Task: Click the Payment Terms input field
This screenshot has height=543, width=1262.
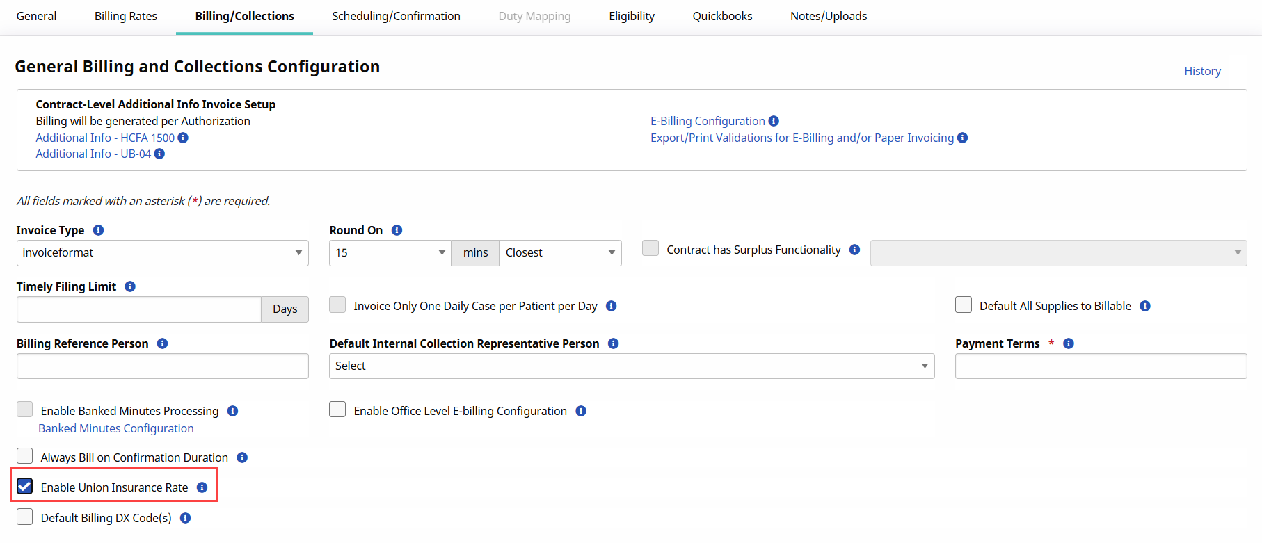Action: coord(1101,366)
